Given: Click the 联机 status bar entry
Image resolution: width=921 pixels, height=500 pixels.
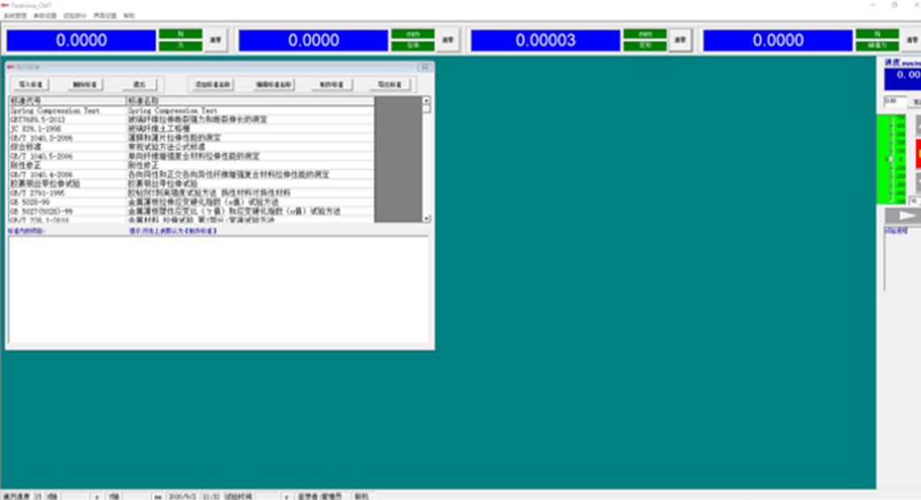Looking at the screenshot, I should (360, 497).
